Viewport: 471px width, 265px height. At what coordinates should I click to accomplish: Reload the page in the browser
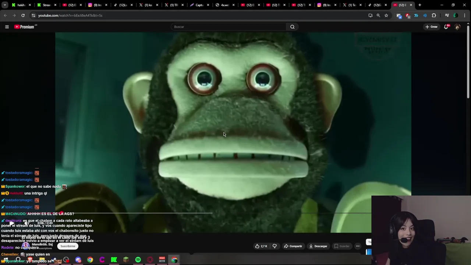[x=23, y=15]
